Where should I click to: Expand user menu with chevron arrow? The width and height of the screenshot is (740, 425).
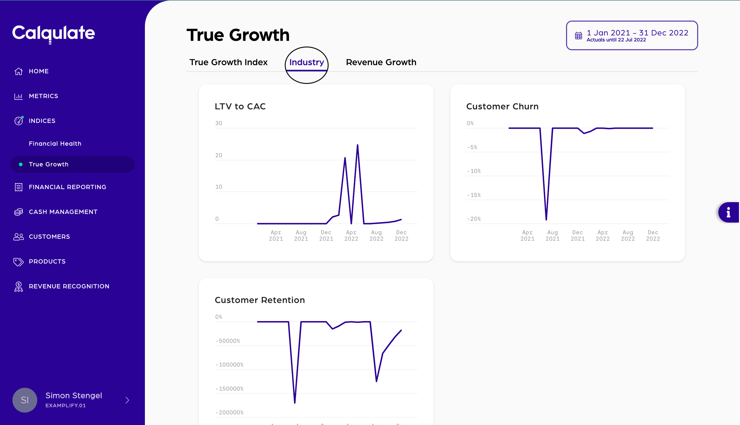pyautogui.click(x=127, y=400)
